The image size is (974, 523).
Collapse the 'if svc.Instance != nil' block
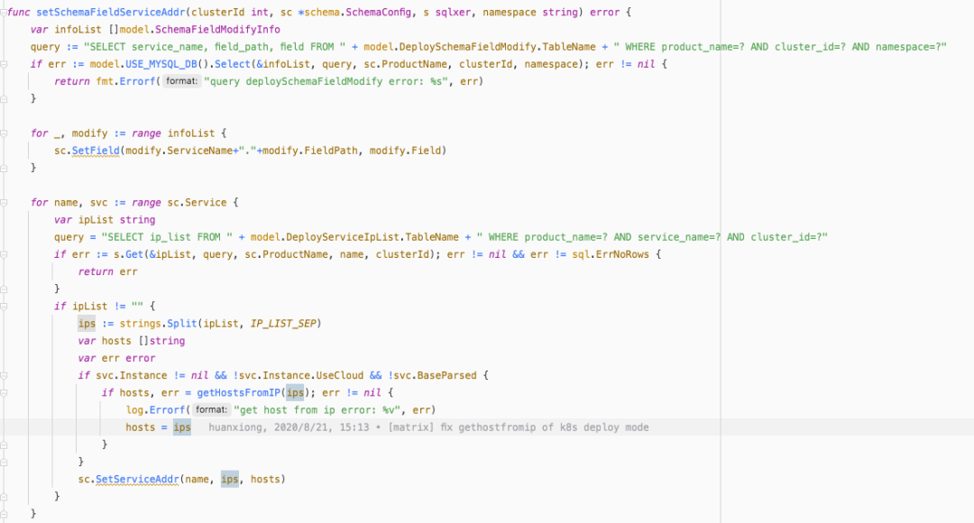point(4,375)
